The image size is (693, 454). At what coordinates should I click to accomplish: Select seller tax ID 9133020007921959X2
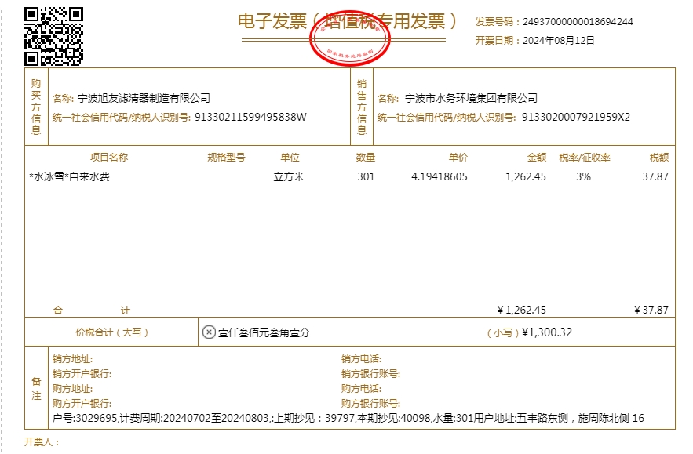tap(575, 118)
